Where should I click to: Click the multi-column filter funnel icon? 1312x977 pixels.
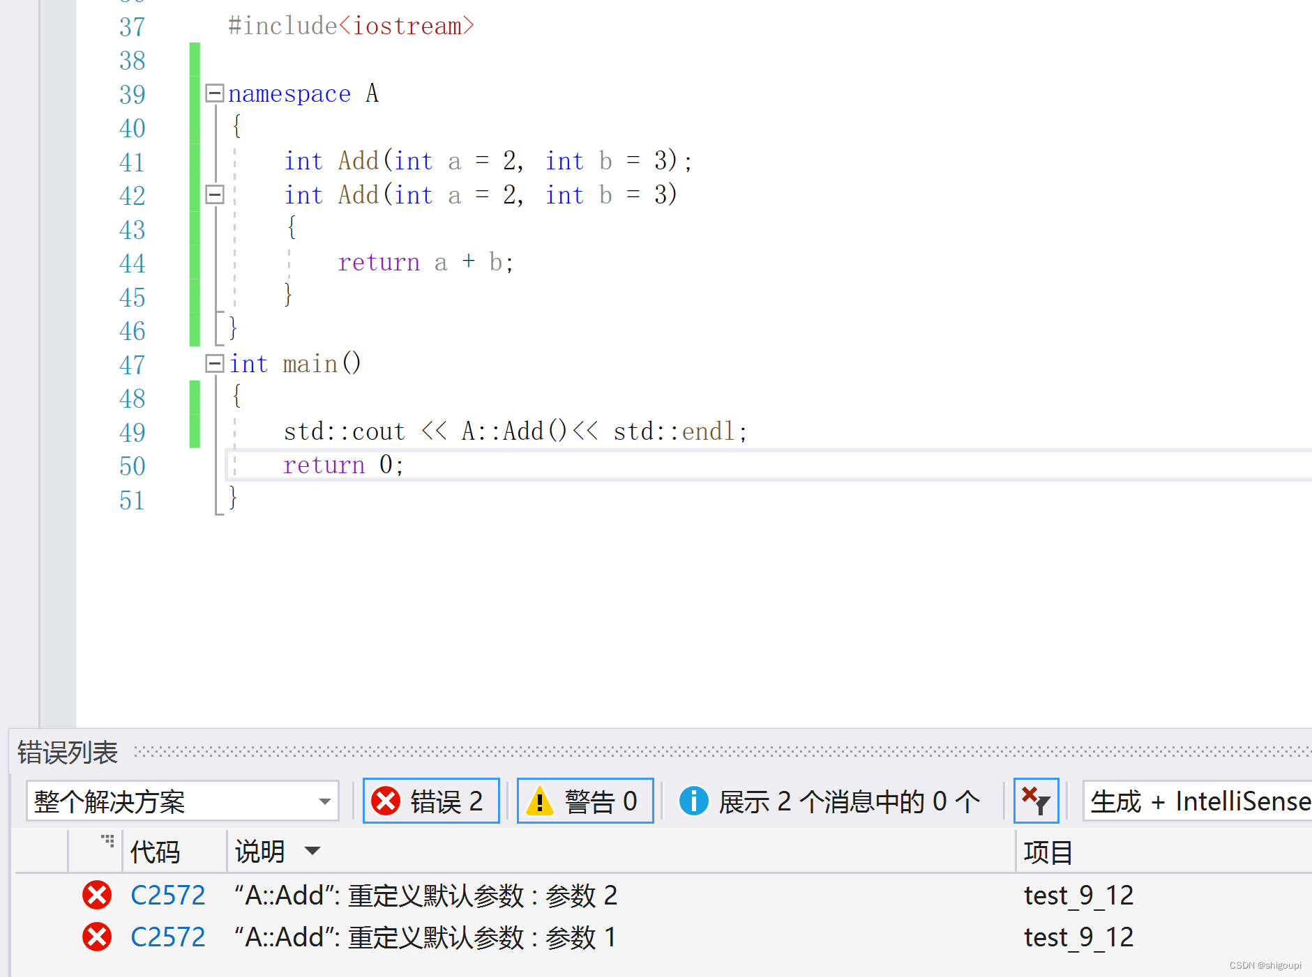1036,801
